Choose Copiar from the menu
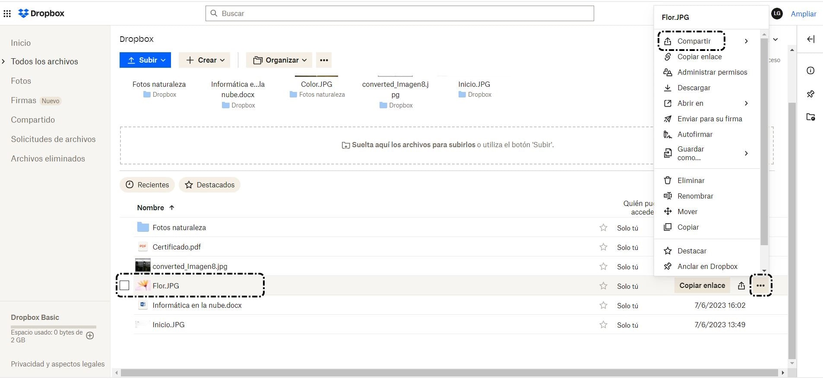The width and height of the screenshot is (823, 379). click(688, 227)
